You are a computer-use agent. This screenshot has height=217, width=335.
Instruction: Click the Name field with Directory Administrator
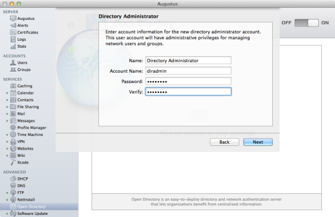[188, 60]
